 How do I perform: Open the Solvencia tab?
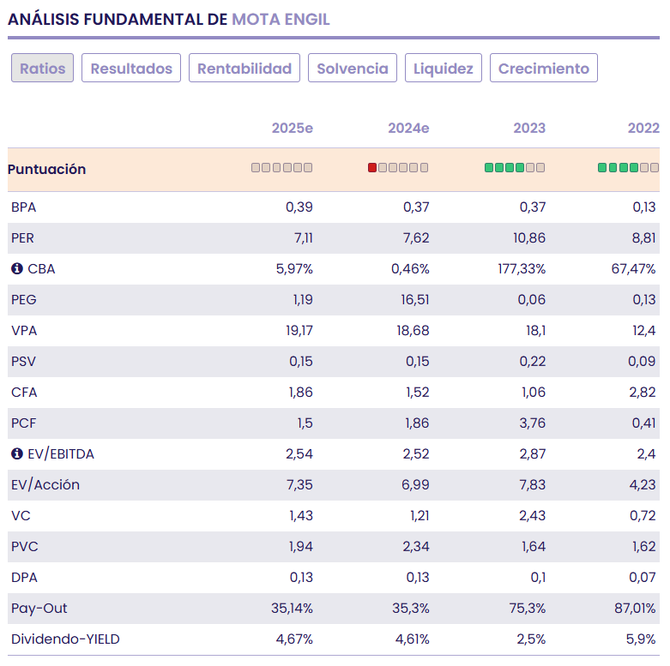coord(353,69)
